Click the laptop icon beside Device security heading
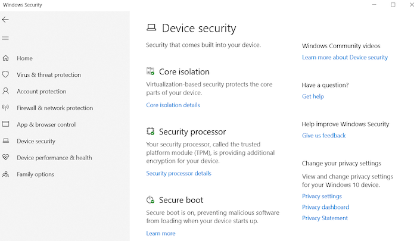This screenshot has height=241, width=417. (x=151, y=27)
